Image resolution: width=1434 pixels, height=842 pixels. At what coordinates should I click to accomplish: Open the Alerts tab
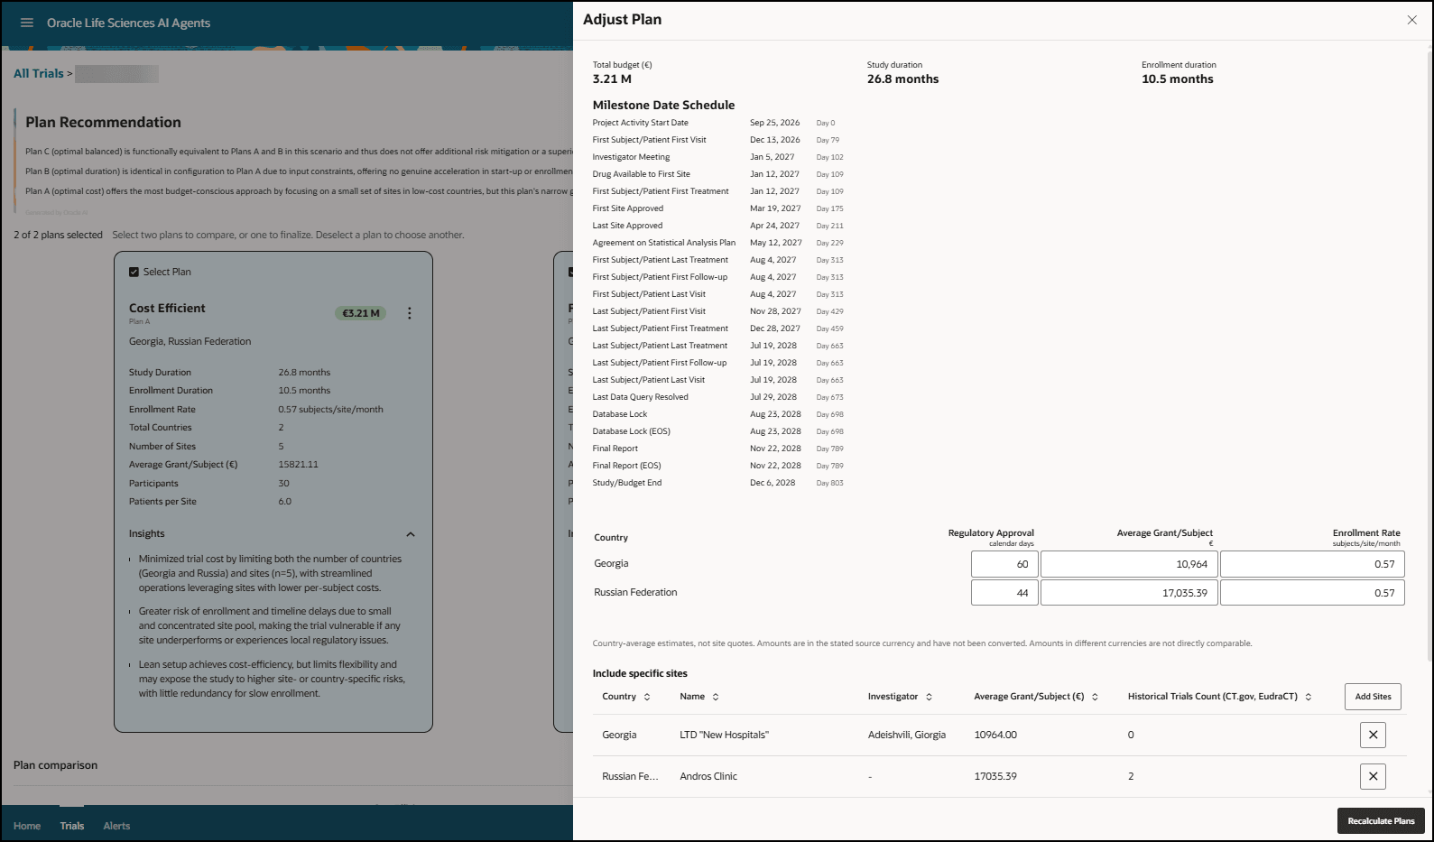(x=116, y=826)
